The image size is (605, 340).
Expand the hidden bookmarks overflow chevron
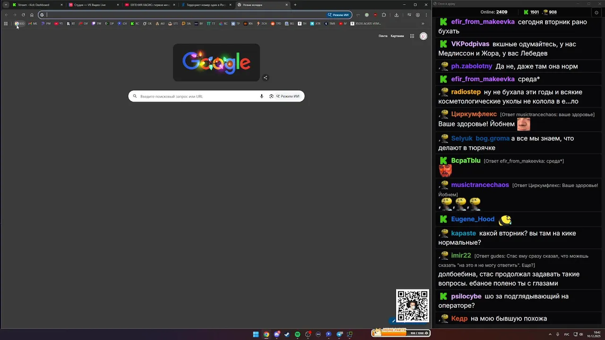point(423,23)
